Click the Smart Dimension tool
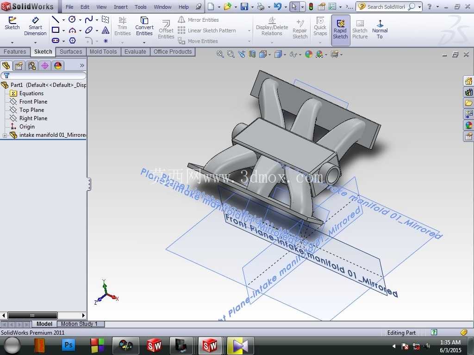The width and height of the screenshot is (474, 355). pyautogui.click(x=35, y=26)
